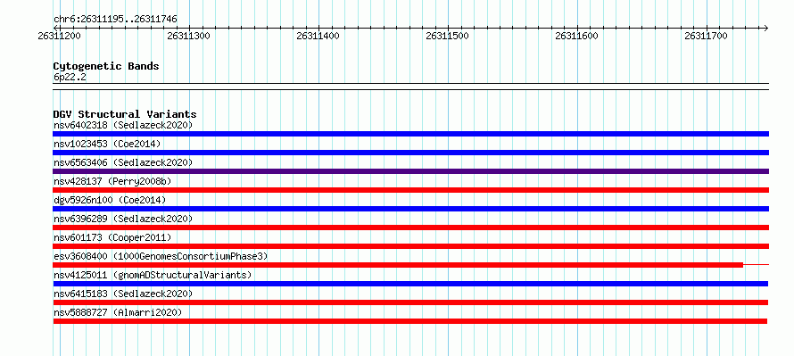Click nsv6415183 (Sedlazeck2020) variant label
Image resolution: width=794 pixels, height=356 pixels.
[123, 294]
